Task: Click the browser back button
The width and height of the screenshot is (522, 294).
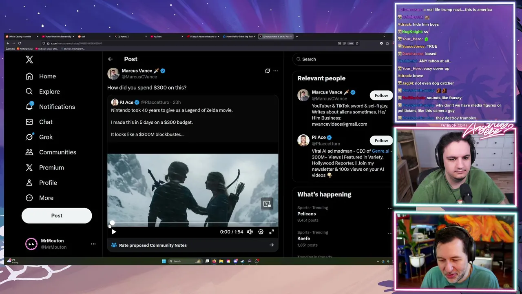Action: pyautogui.click(x=8, y=43)
